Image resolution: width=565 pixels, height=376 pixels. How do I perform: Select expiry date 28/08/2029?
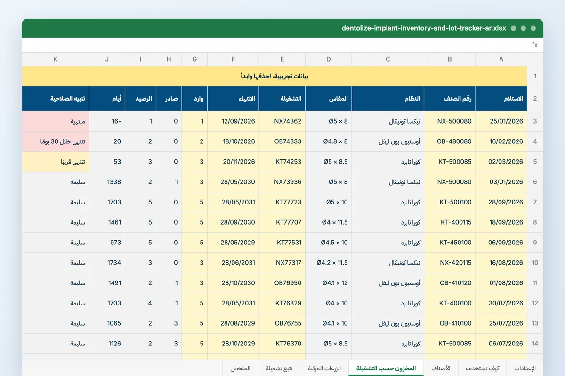tap(233, 323)
